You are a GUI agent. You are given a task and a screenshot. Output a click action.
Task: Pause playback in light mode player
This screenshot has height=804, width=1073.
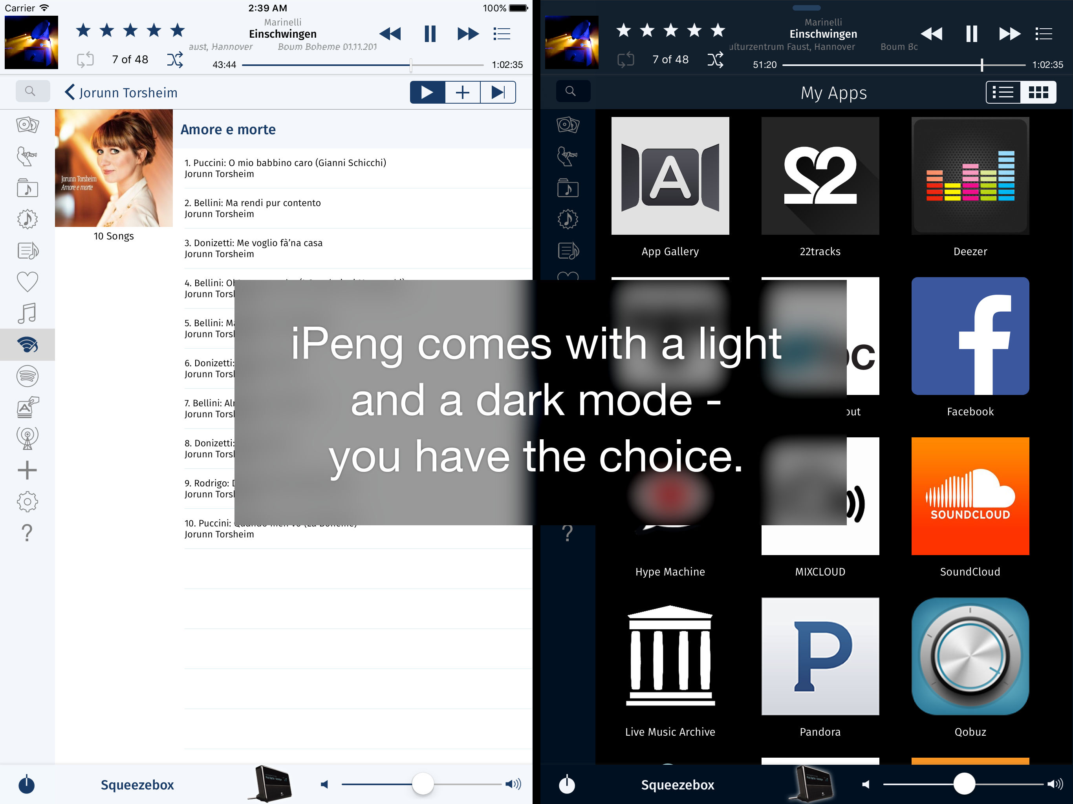[x=430, y=34]
